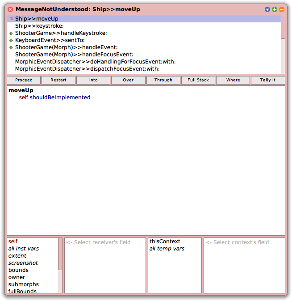
Task: Select the MorphicEventDispatcher>>dispatchFocusEvent:with: frame
Action: (x=144, y=69)
